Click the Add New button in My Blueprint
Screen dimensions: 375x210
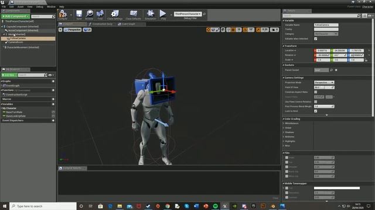click(9, 75)
